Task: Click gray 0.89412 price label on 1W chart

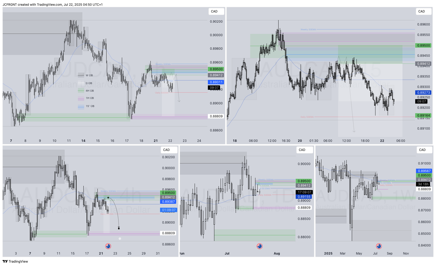Action: (424, 180)
